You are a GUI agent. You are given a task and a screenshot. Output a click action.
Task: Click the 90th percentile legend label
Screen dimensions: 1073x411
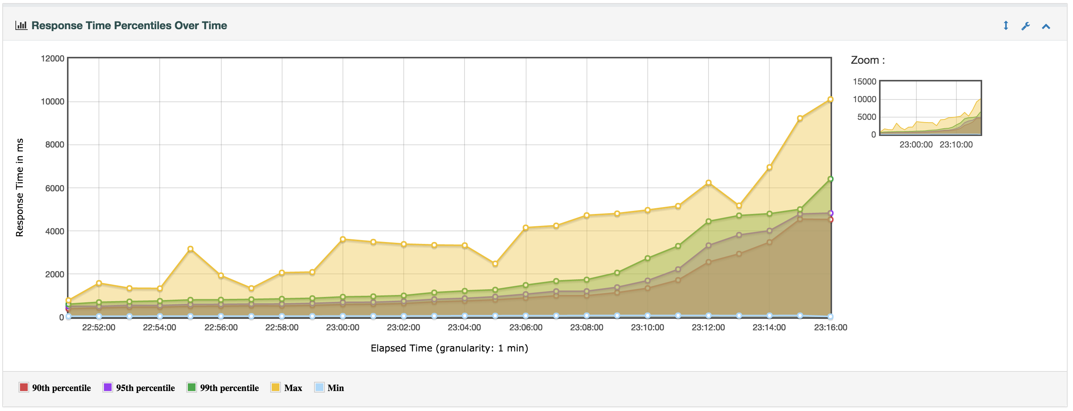coord(61,388)
